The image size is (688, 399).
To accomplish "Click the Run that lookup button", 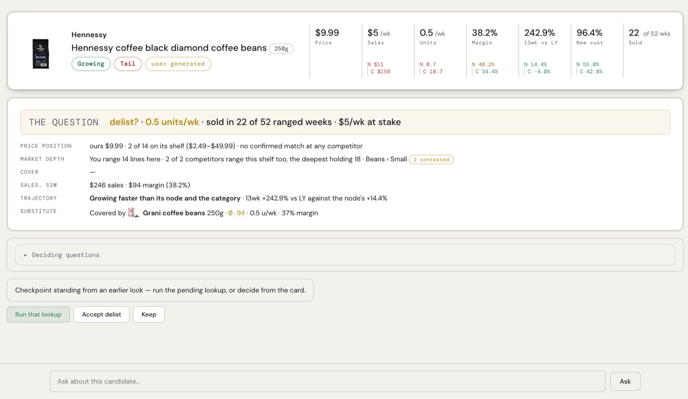I will point(38,314).
